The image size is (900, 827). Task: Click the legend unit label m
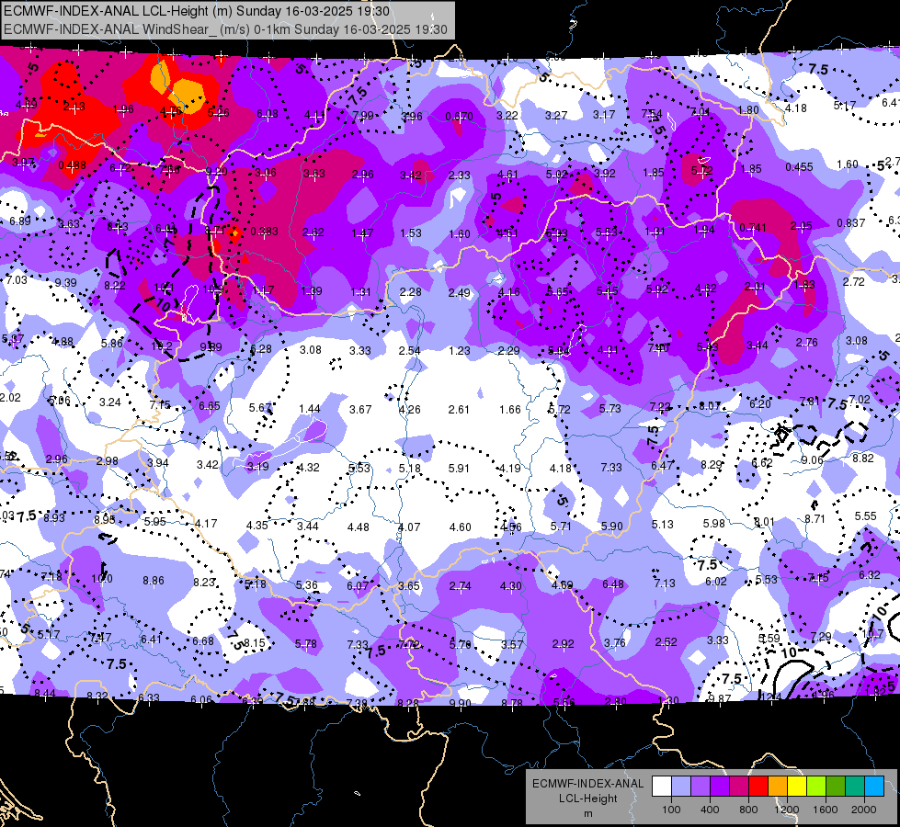pos(587,813)
